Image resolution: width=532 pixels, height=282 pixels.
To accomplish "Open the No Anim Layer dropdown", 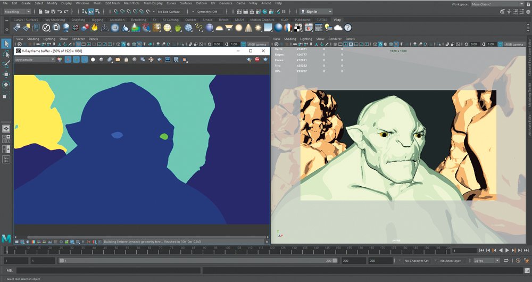I will click(x=453, y=261).
